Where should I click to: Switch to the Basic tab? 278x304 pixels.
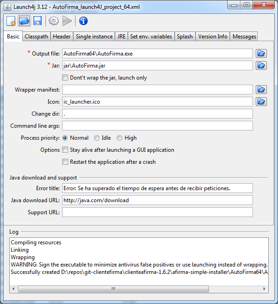(13, 36)
